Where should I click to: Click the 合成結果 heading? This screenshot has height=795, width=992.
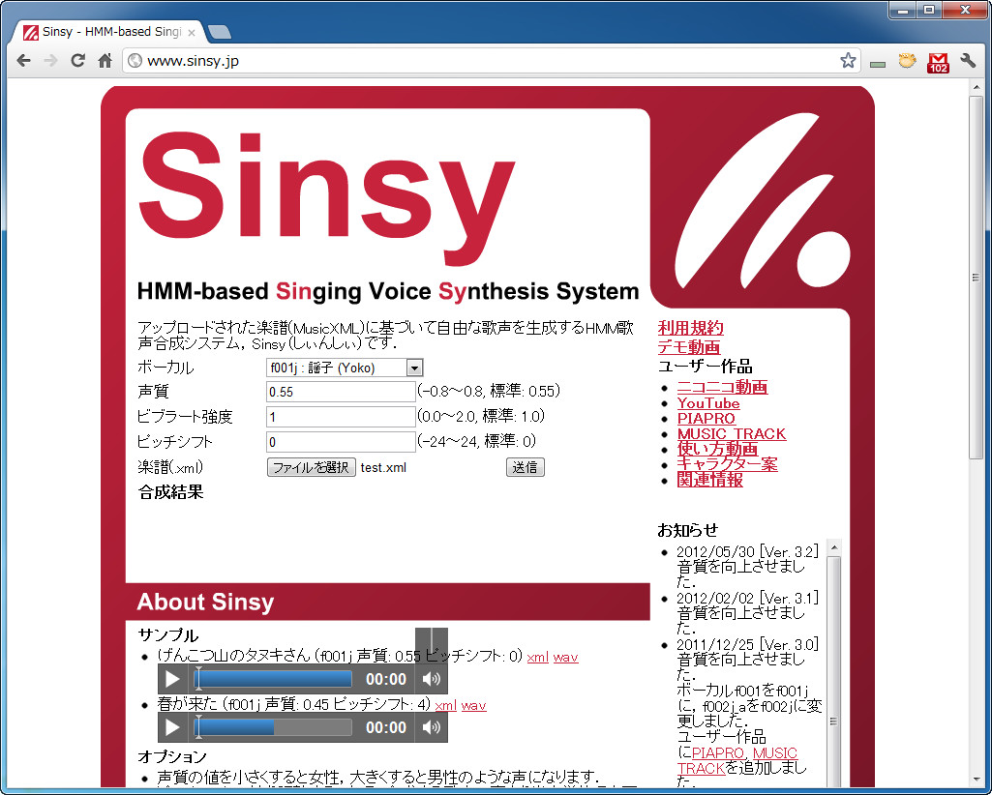[170, 492]
